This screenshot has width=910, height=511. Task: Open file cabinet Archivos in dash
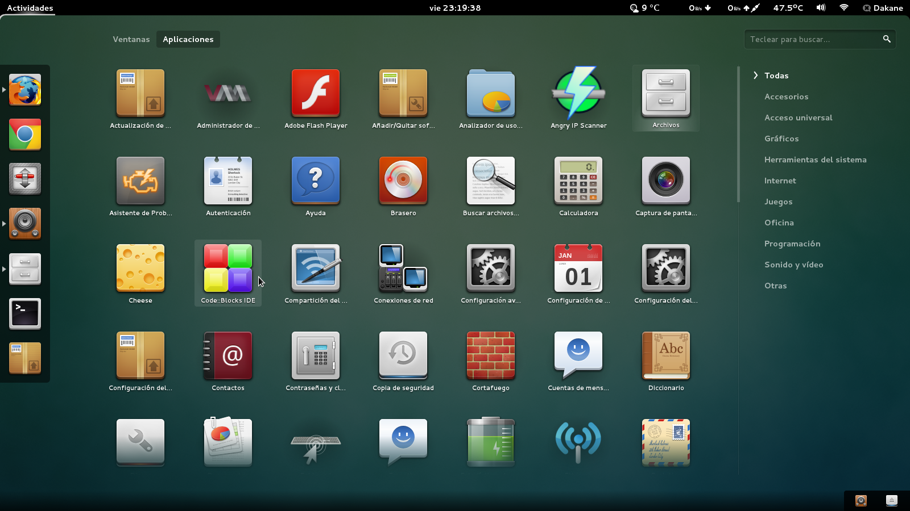25,269
